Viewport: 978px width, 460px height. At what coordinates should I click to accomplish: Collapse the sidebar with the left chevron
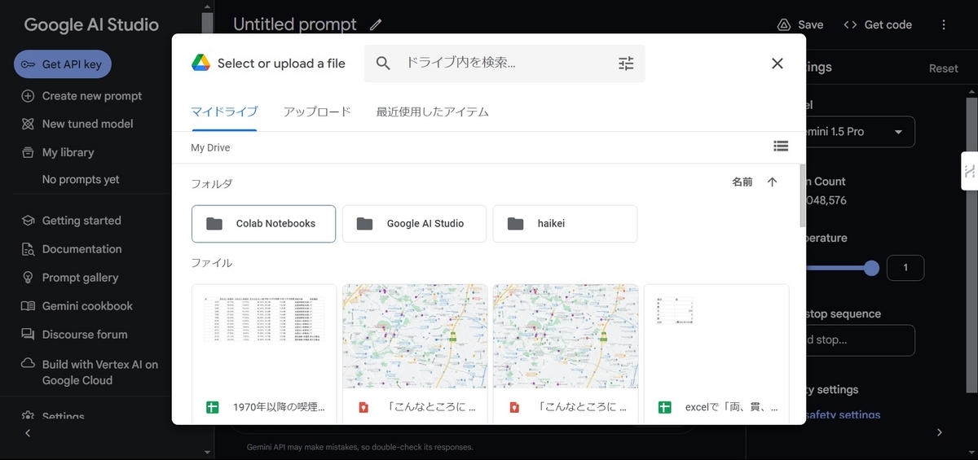pos(28,433)
